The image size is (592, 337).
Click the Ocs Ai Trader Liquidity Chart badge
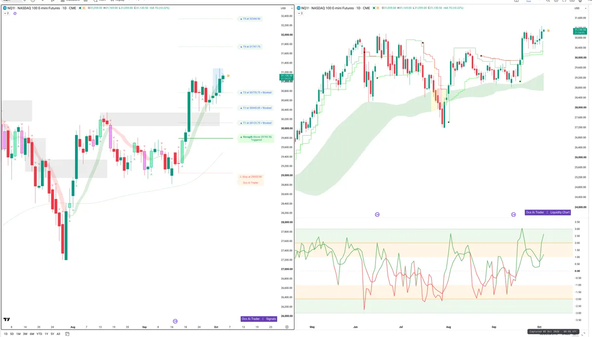coord(548,212)
